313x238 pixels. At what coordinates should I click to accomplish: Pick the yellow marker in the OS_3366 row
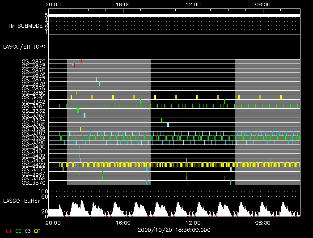(x=80, y=129)
